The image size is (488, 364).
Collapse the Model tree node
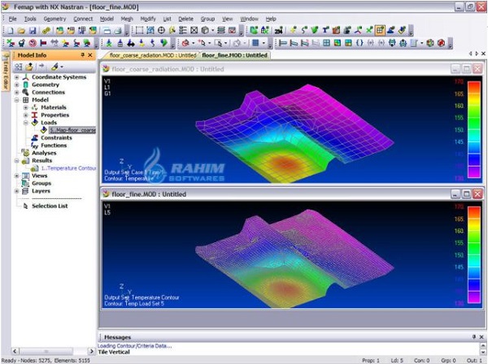coord(17,100)
